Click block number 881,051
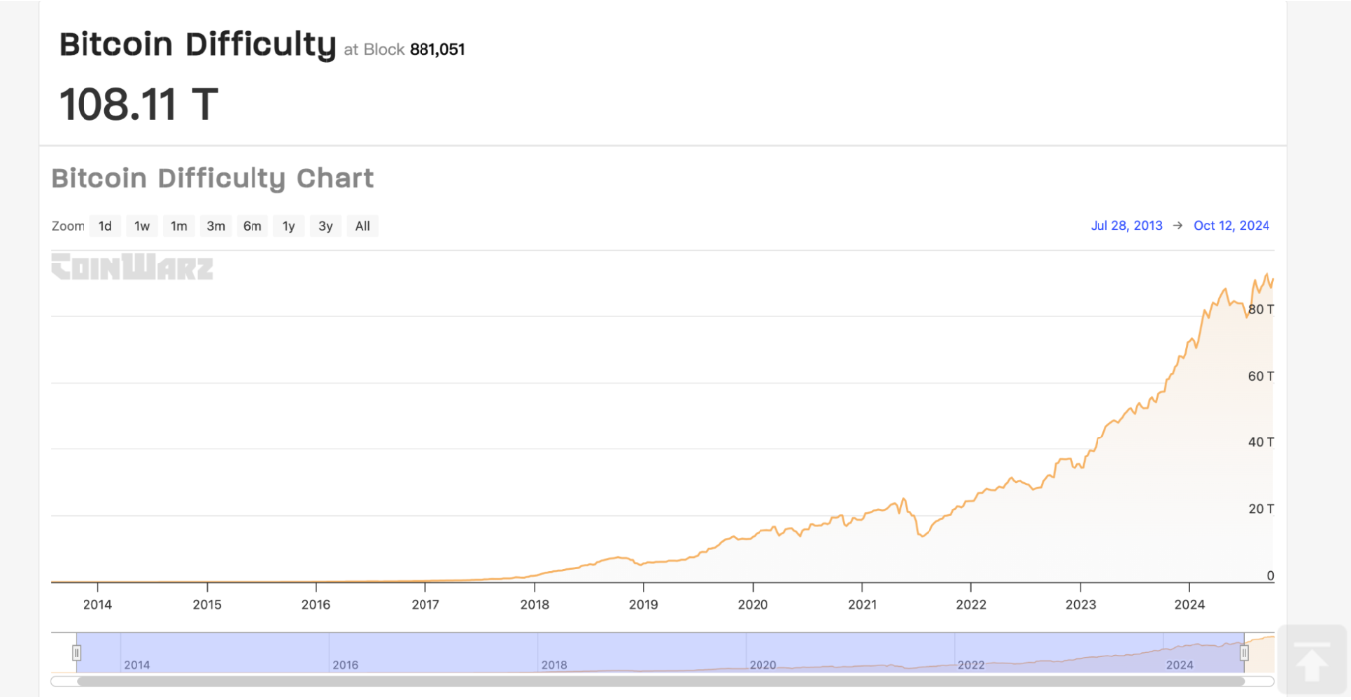 click(x=437, y=49)
